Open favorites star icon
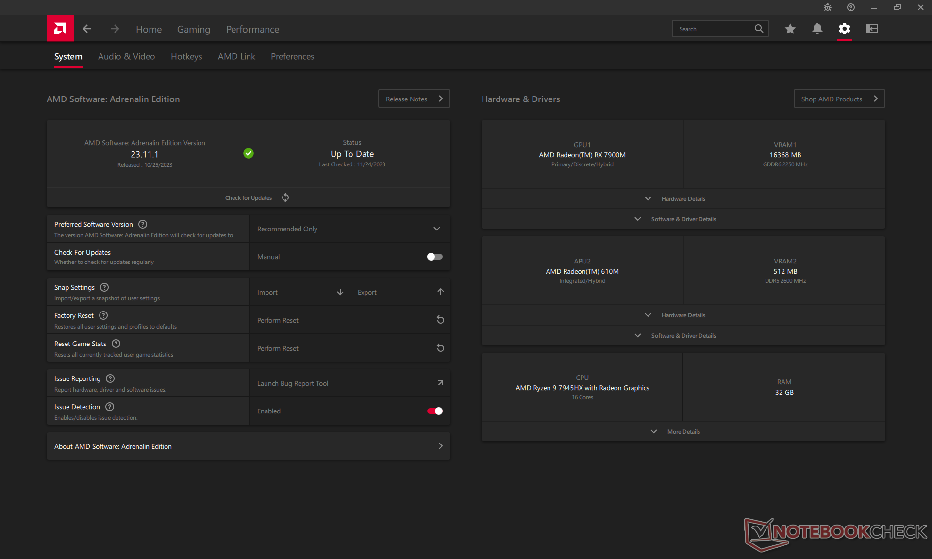 coord(790,29)
